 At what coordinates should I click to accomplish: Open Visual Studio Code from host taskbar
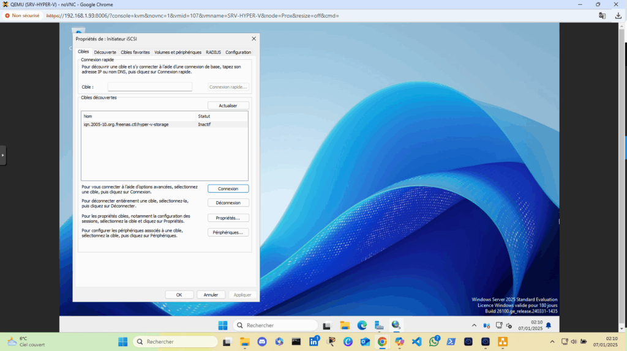pyautogui.click(x=416, y=342)
